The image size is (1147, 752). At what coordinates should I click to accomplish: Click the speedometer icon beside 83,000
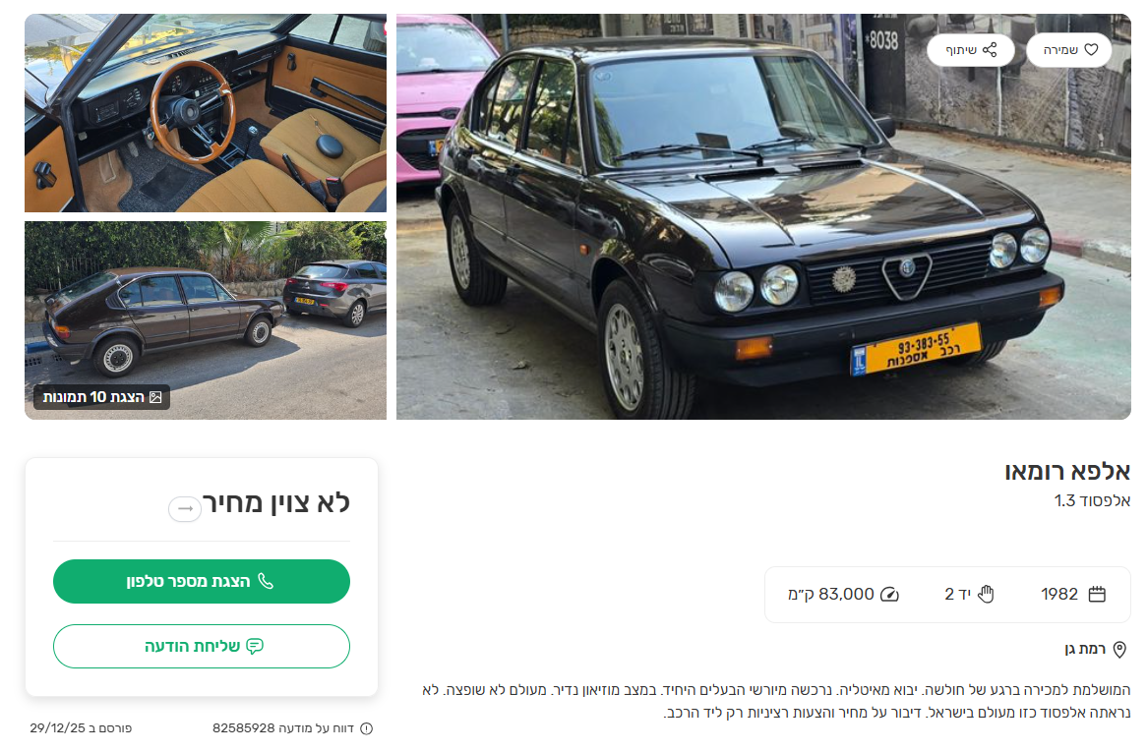click(x=889, y=594)
